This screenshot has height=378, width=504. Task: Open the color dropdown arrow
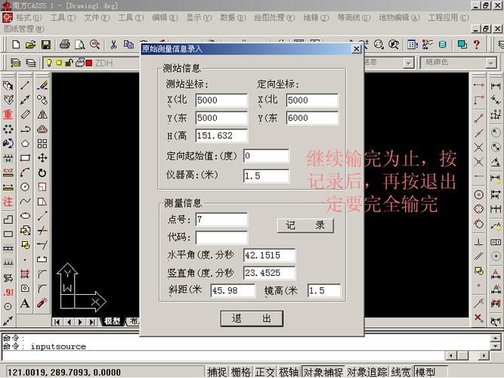(x=491, y=63)
